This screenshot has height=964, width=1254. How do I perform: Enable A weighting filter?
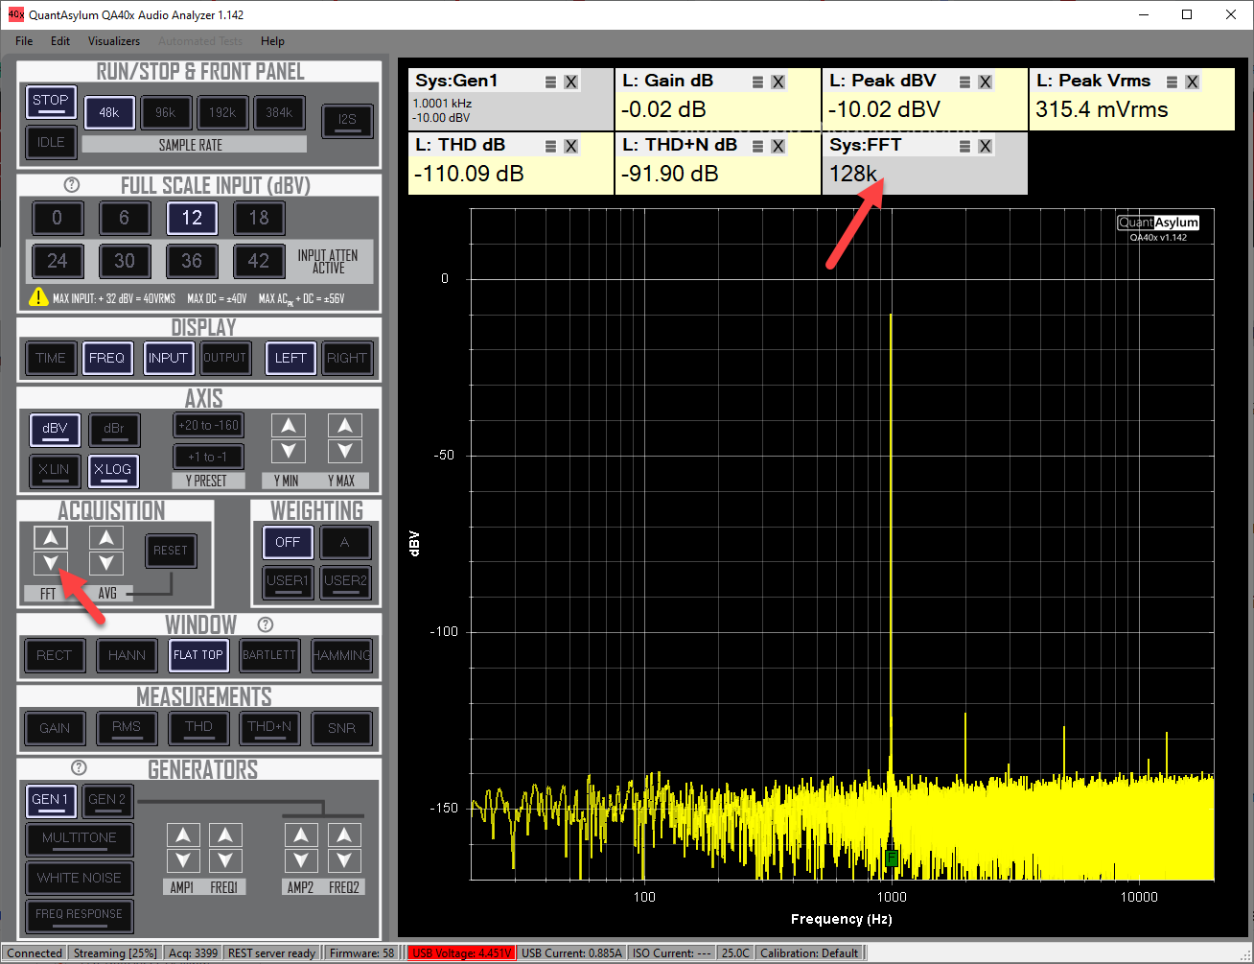(x=345, y=542)
